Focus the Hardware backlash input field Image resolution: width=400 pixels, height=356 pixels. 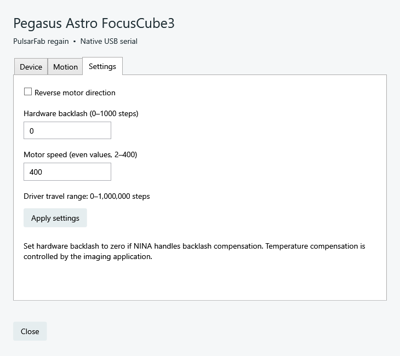click(x=67, y=130)
